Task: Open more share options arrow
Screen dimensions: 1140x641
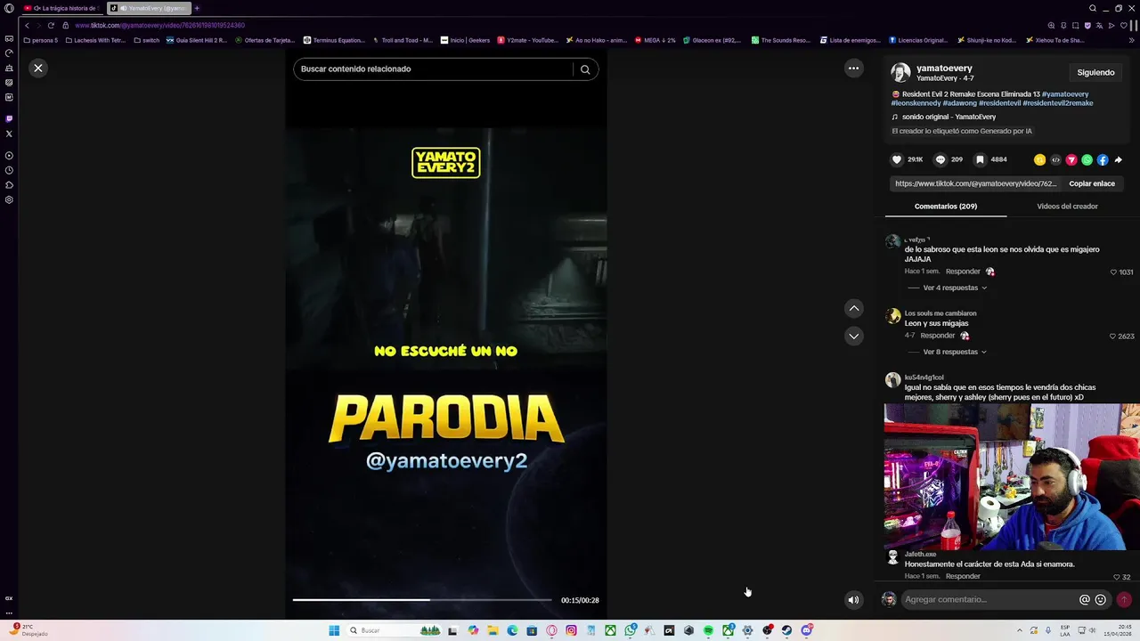Action: [1119, 160]
